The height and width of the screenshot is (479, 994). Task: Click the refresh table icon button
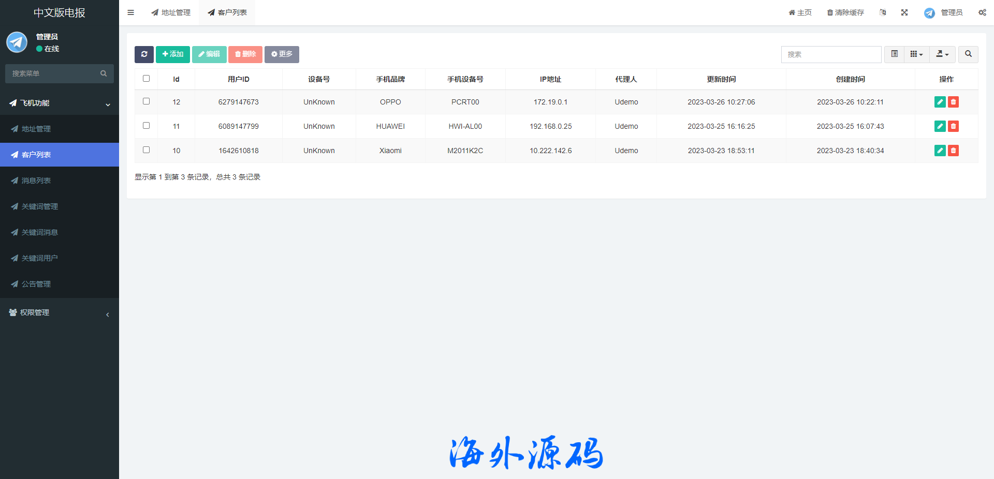point(144,54)
